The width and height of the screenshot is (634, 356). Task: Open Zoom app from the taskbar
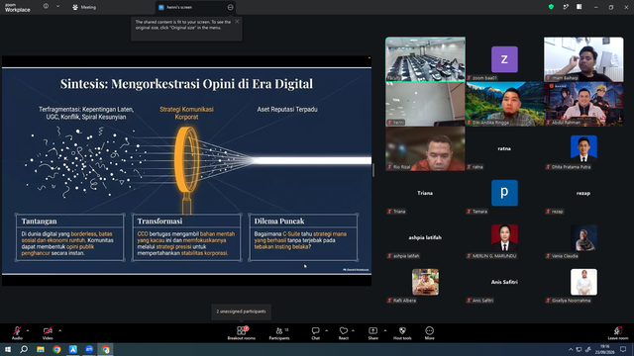click(89, 349)
